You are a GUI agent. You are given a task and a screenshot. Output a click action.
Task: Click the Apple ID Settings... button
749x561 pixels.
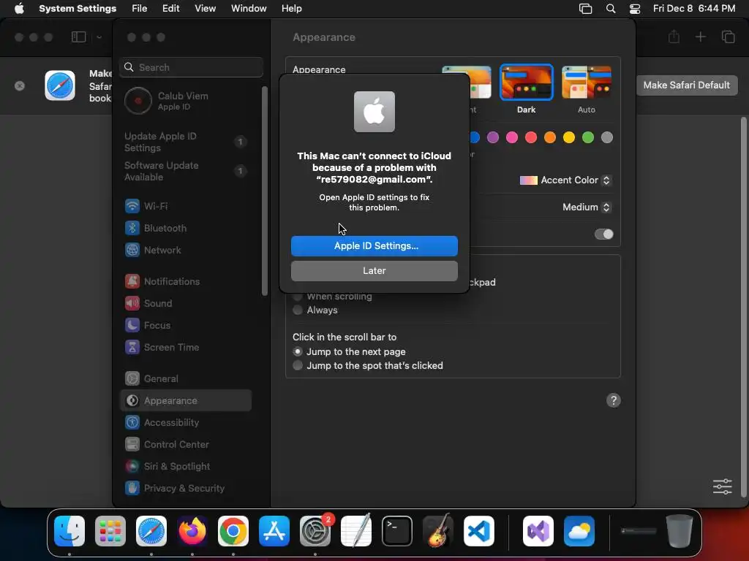[374, 245]
